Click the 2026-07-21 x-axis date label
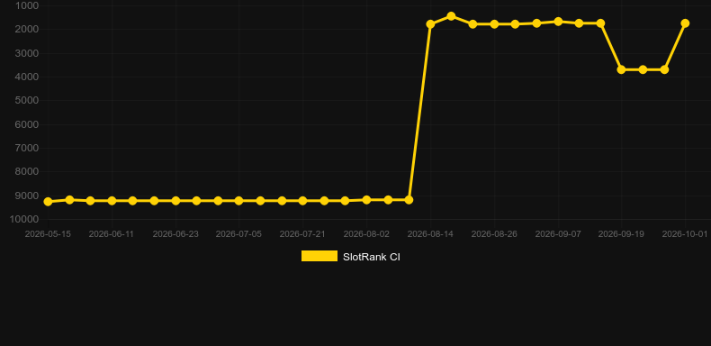 [302, 234]
